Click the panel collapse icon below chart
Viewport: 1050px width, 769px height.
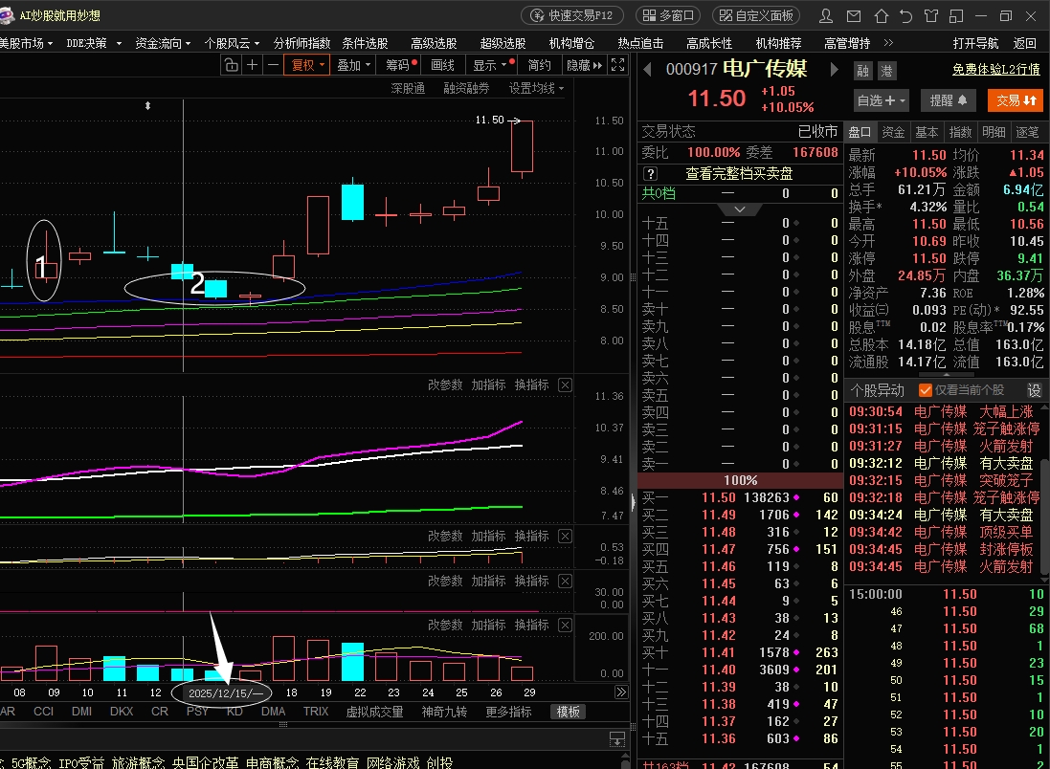click(x=616, y=739)
